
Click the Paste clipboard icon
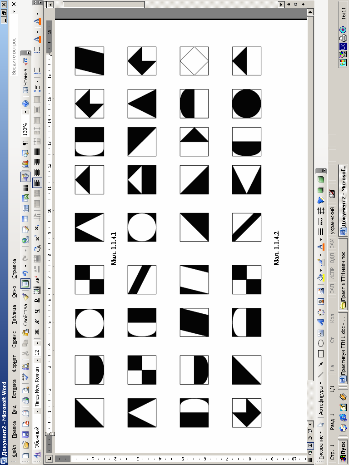point(25,332)
